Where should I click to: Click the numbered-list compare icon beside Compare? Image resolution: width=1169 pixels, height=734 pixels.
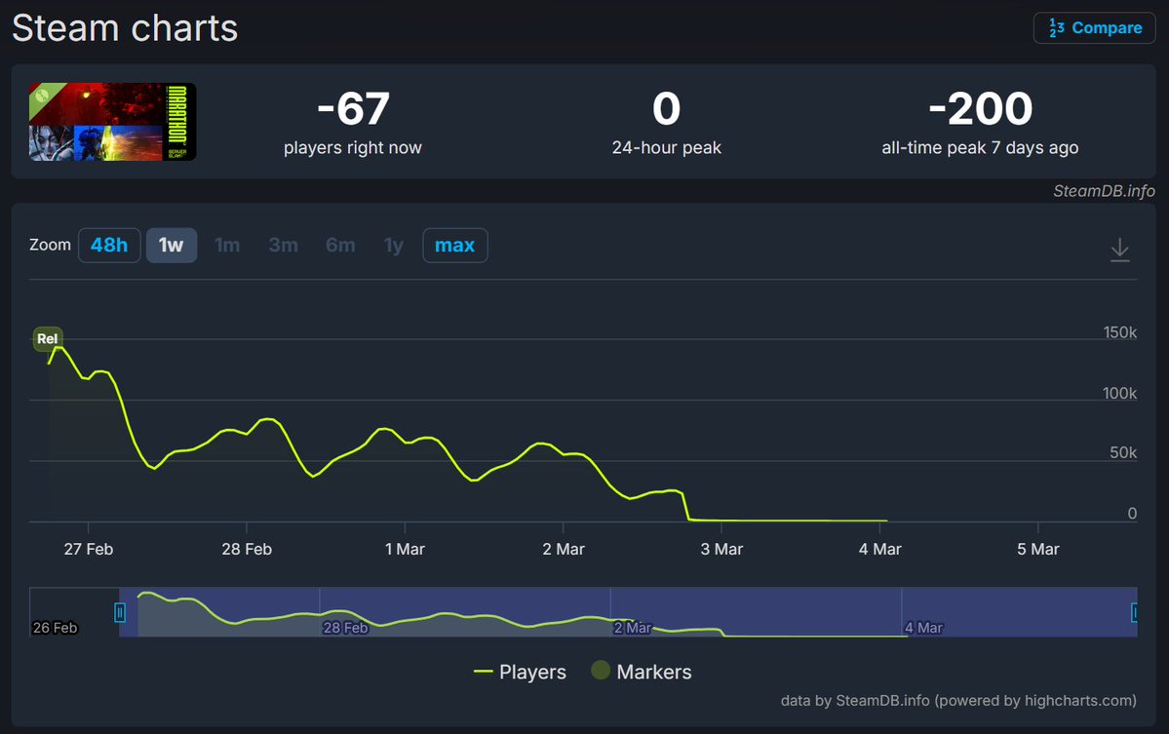click(1057, 27)
